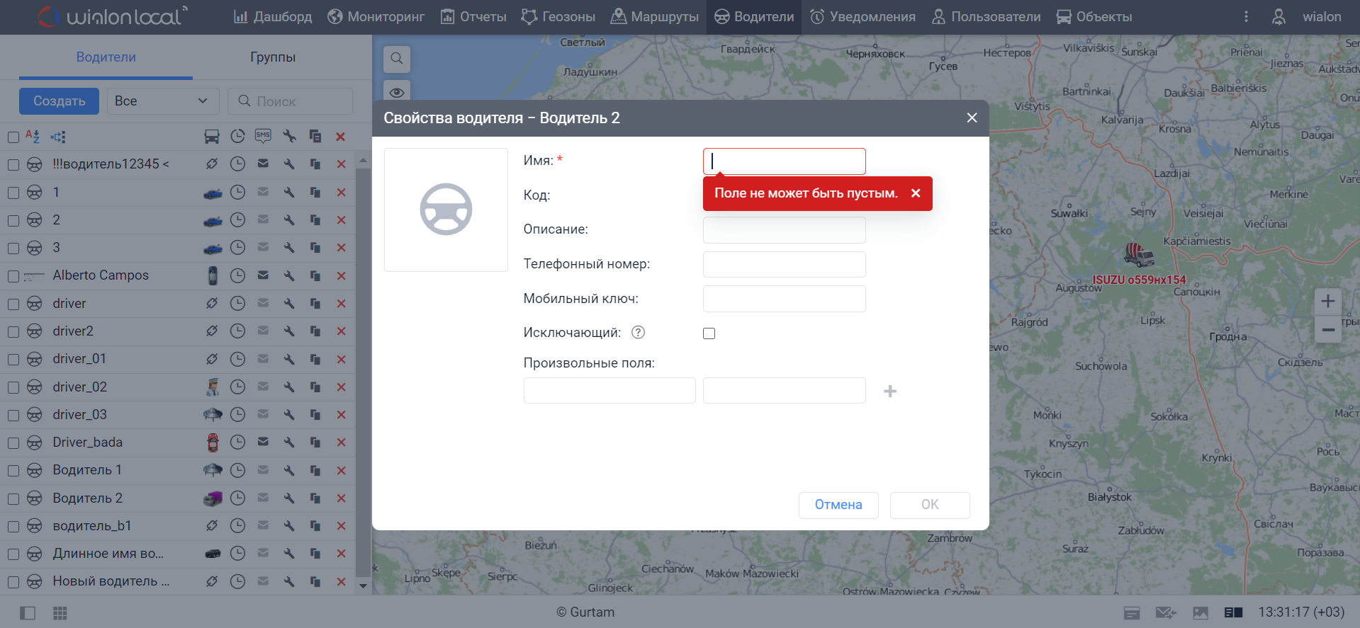Check the select-all drivers checkbox in header
Viewport: 1360px width, 628px height.
tap(13, 137)
